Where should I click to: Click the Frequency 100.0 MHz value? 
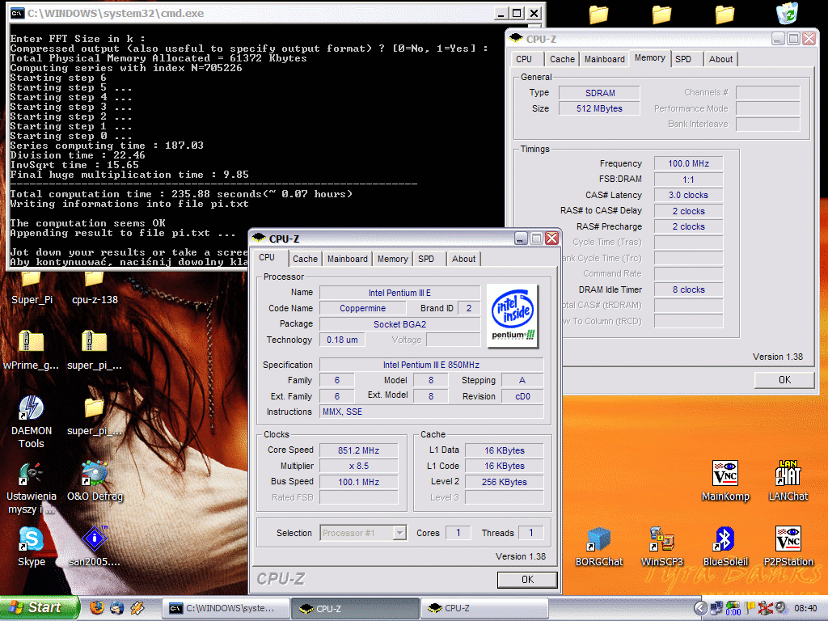point(688,163)
